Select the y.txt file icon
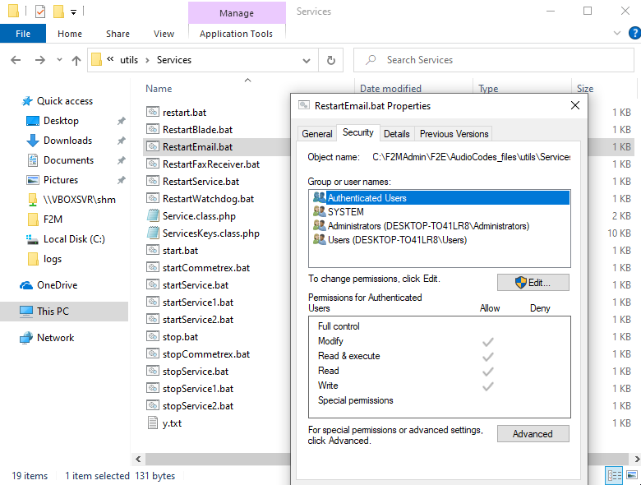 click(153, 423)
